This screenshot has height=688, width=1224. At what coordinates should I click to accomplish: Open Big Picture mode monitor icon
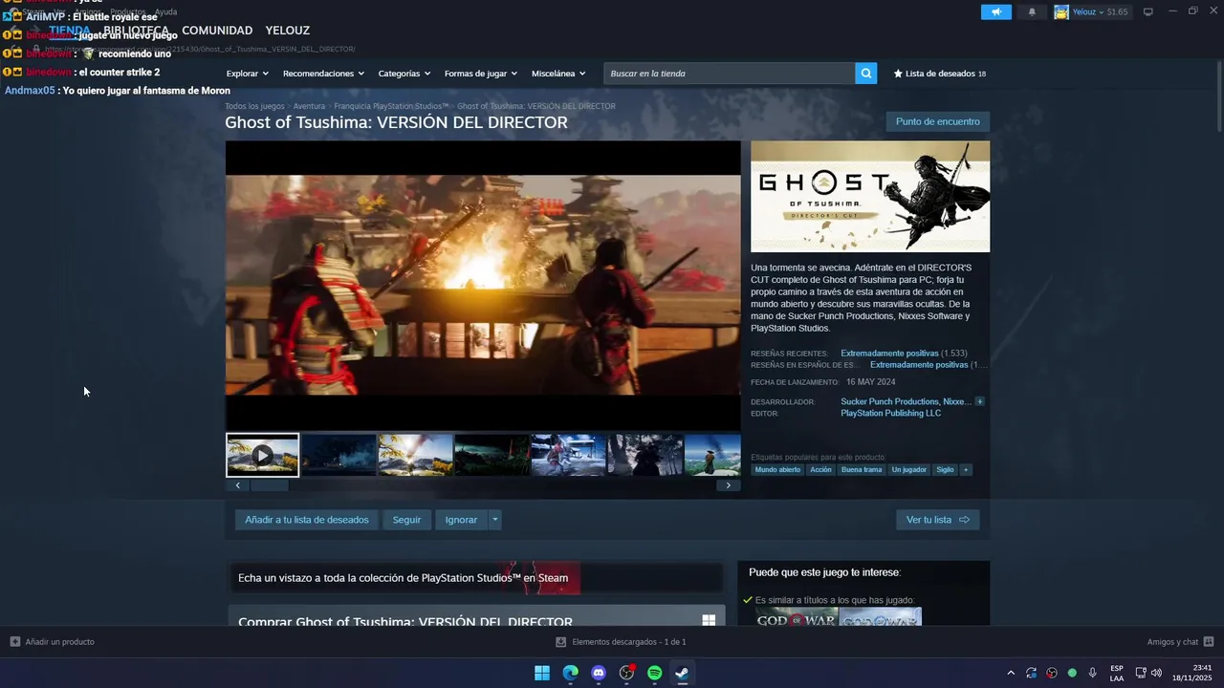[x=1148, y=11]
